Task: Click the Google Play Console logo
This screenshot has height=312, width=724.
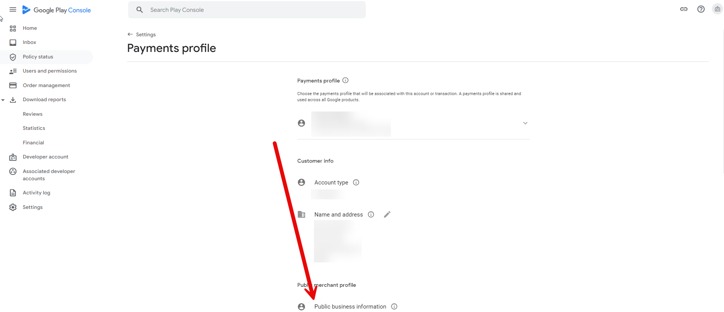Action: coord(56,10)
